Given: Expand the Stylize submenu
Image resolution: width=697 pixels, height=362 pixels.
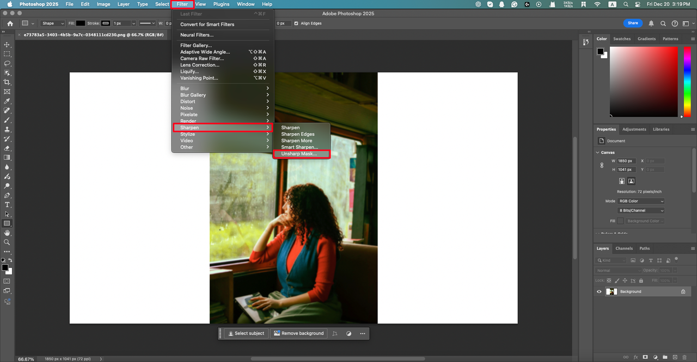Looking at the screenshot, I should coord(224,134).
